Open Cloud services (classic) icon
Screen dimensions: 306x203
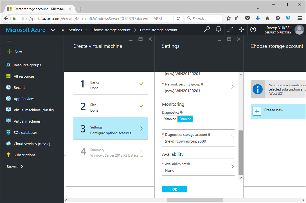[8, 143]
